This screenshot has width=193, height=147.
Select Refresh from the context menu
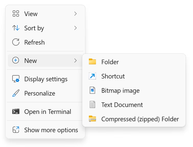45,42
